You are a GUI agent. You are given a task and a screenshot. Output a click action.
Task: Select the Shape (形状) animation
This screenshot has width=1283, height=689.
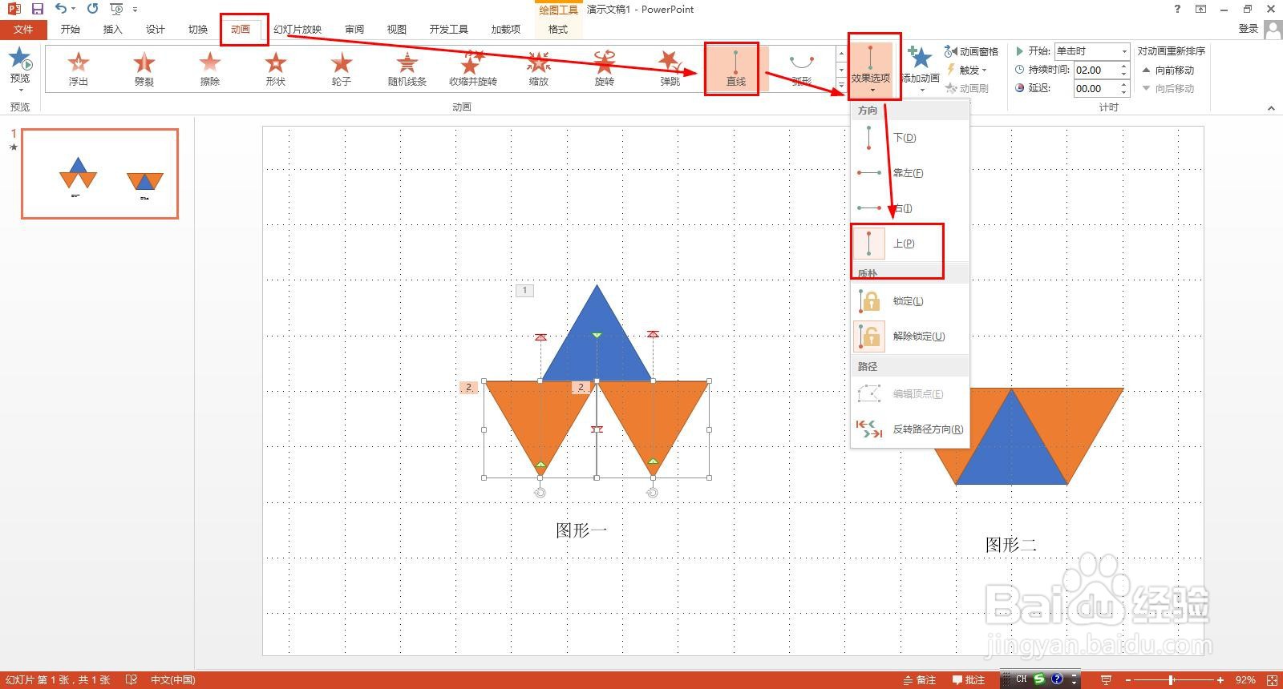tap(275, 70)
